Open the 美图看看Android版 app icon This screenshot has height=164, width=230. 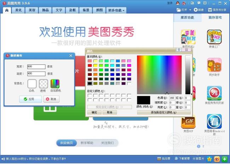tap(214, 121)
